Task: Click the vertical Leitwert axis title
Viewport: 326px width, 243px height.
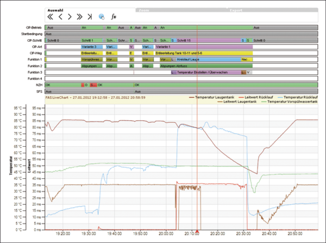Action: tap(29, 166)
